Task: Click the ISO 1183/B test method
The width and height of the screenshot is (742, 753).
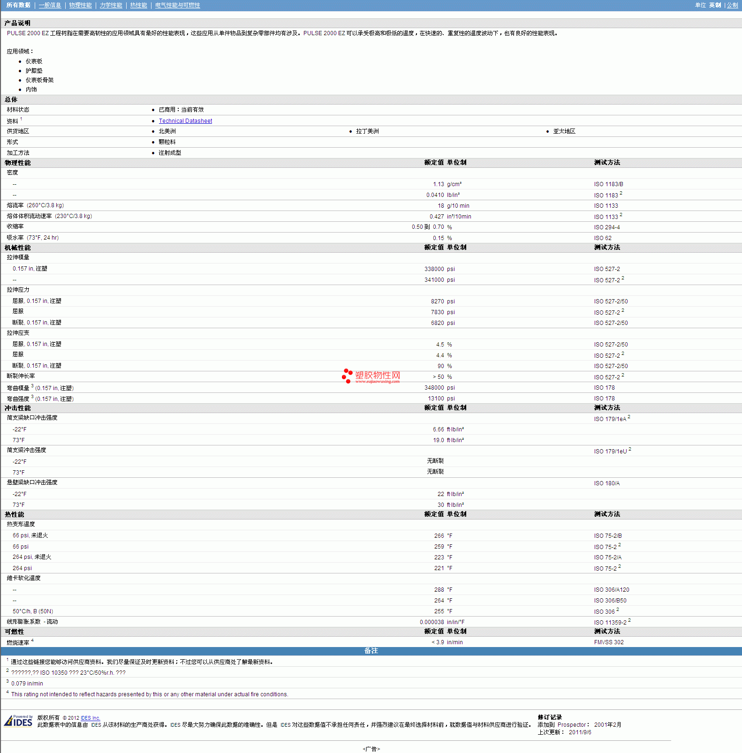Action: tap(608, 184)
